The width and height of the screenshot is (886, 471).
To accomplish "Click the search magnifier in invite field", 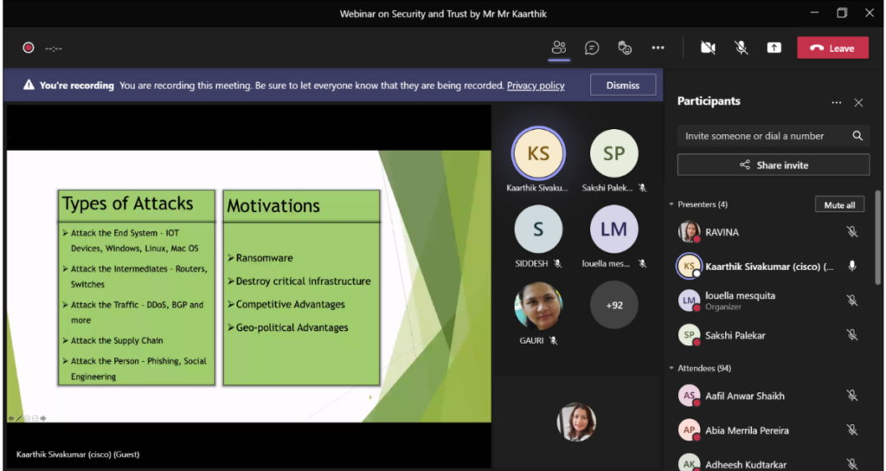I will click(857, 136).
